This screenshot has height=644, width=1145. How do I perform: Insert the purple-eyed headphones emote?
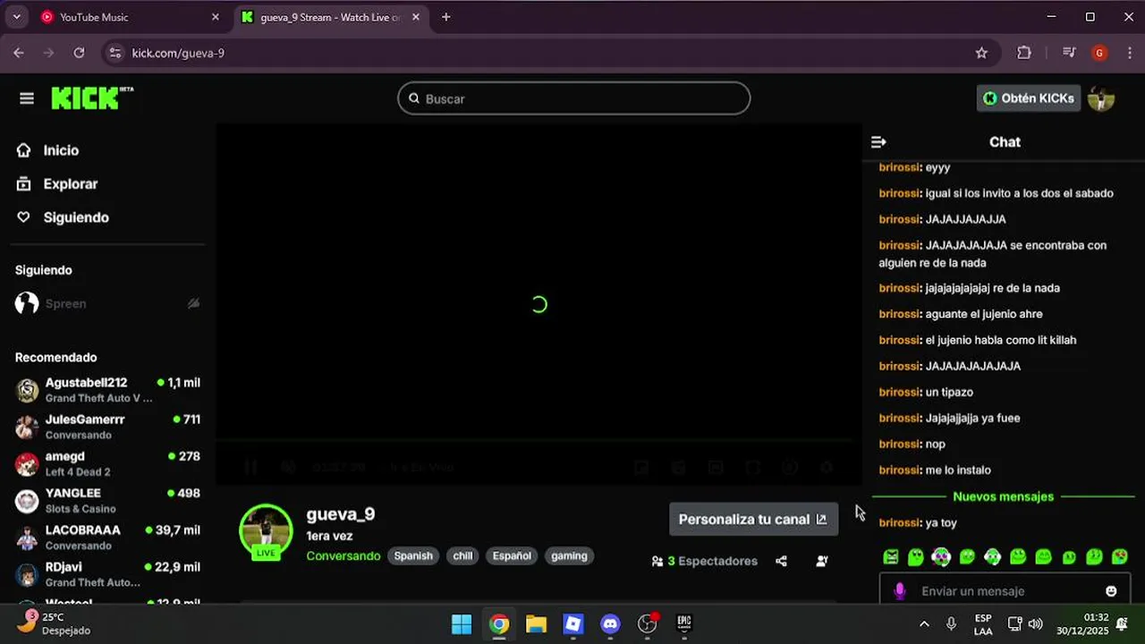pyautogui.click(x=941, y=557)
